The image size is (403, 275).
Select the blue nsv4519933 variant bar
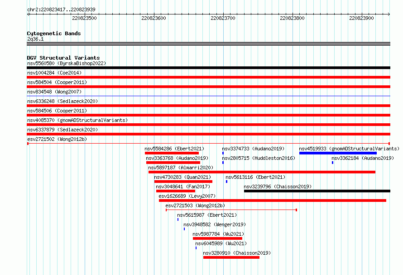pos(338,153)
